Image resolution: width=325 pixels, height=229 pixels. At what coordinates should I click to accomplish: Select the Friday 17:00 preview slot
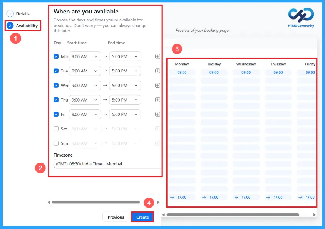coord(307,198)
